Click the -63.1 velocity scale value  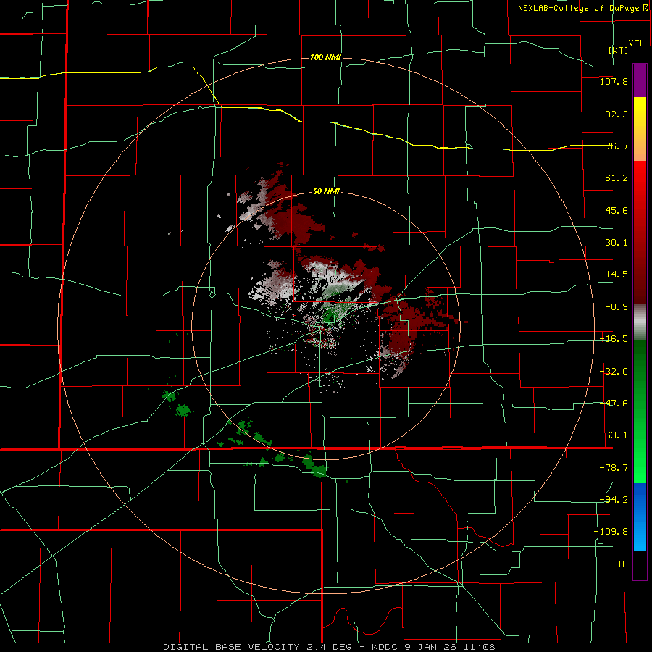pyautogui.click(x=614, y=435)
